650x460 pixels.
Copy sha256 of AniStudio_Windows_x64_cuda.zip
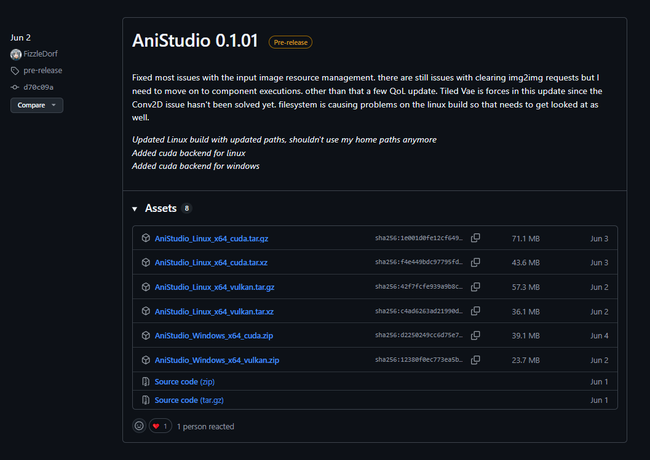tap(475, 335)
